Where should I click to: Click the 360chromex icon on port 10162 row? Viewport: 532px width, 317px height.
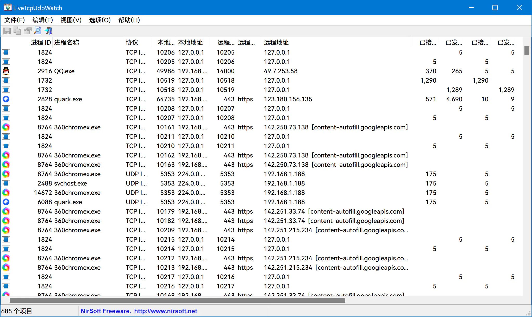pos(6,155)
